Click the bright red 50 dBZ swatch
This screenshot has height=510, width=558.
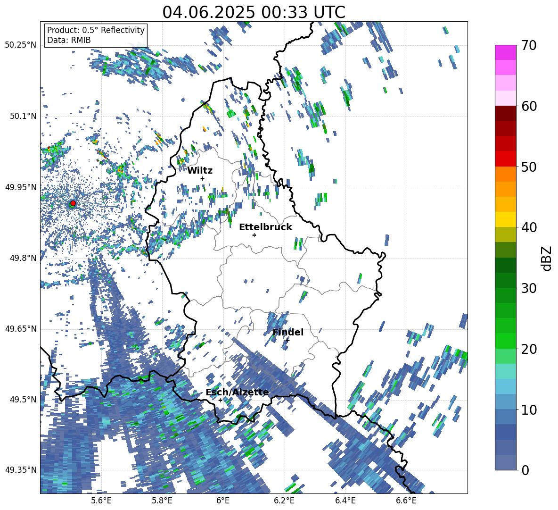click(x=505, y=159)
